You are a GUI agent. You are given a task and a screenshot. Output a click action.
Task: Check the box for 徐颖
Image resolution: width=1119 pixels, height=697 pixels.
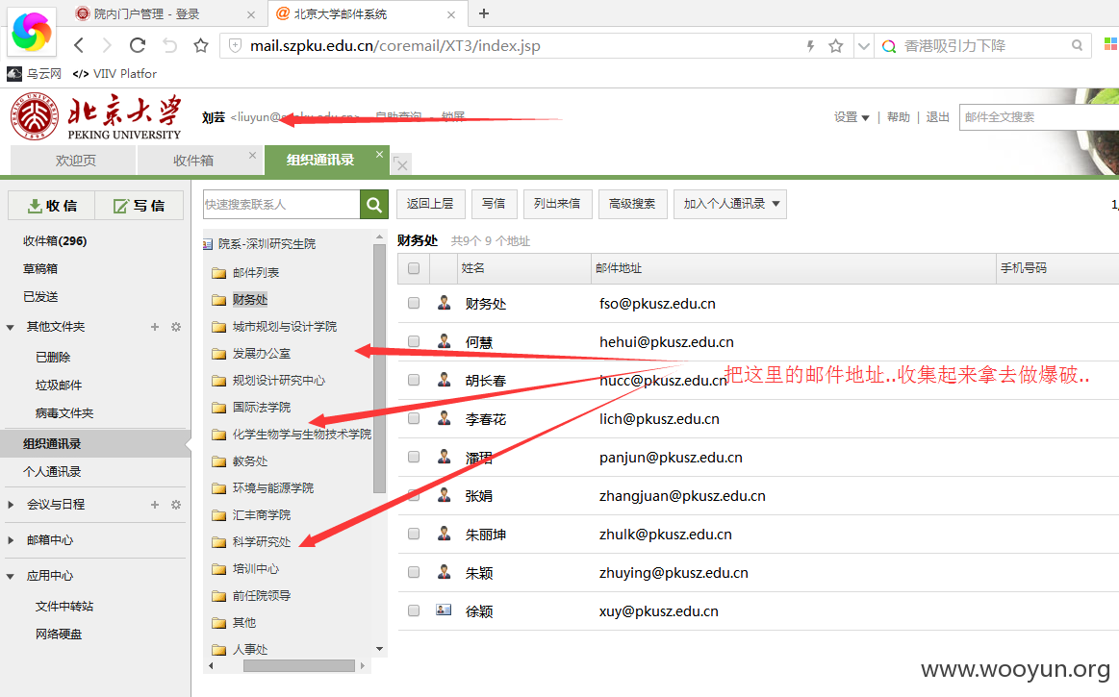414,610
